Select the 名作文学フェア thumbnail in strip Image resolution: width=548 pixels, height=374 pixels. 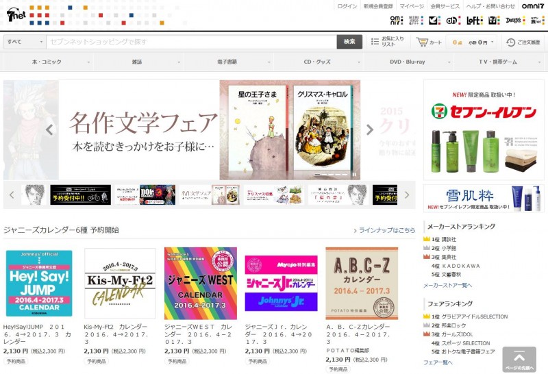point(210,195)
